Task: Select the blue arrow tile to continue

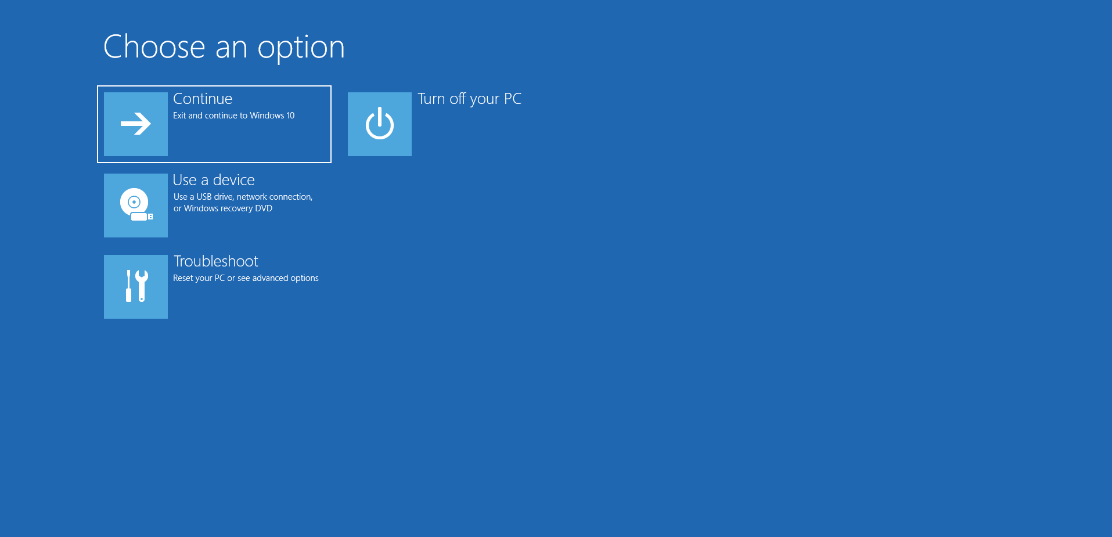Action: tap(135, 124)
